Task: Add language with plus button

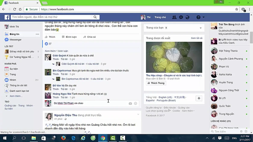Action: pyautogui.click(x=199, y=98)
